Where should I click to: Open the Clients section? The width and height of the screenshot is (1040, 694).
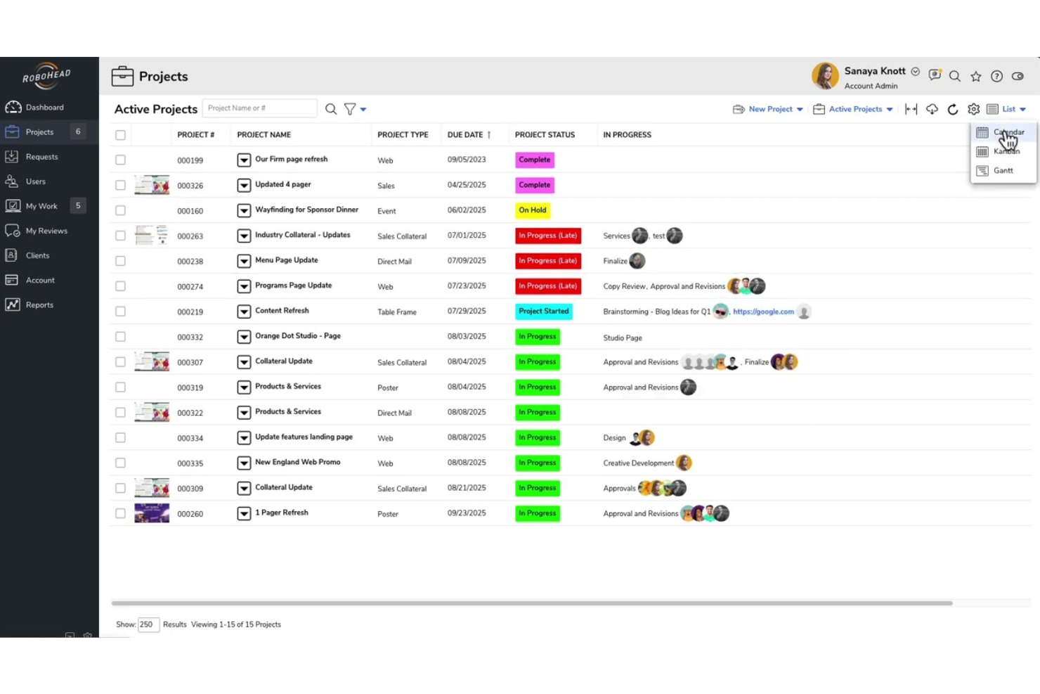point(37,255)
